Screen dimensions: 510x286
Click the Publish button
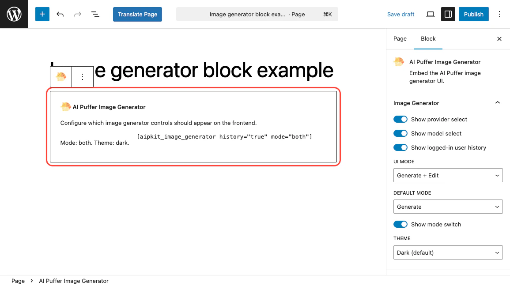point(473,14)
